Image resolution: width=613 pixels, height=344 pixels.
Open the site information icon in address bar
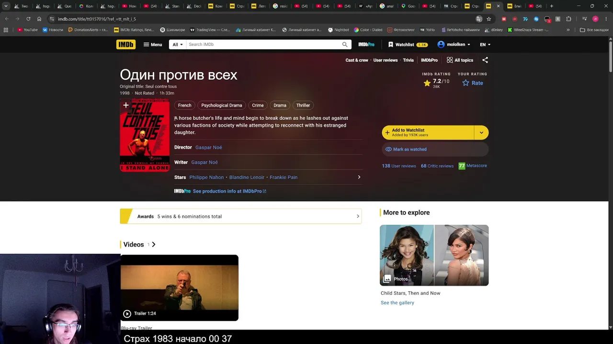pyautogui.click(x=51, y=19)
